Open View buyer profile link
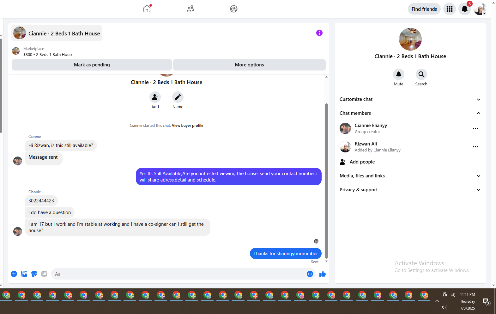Screen dimensions: 496x314 tap(187, 126)
